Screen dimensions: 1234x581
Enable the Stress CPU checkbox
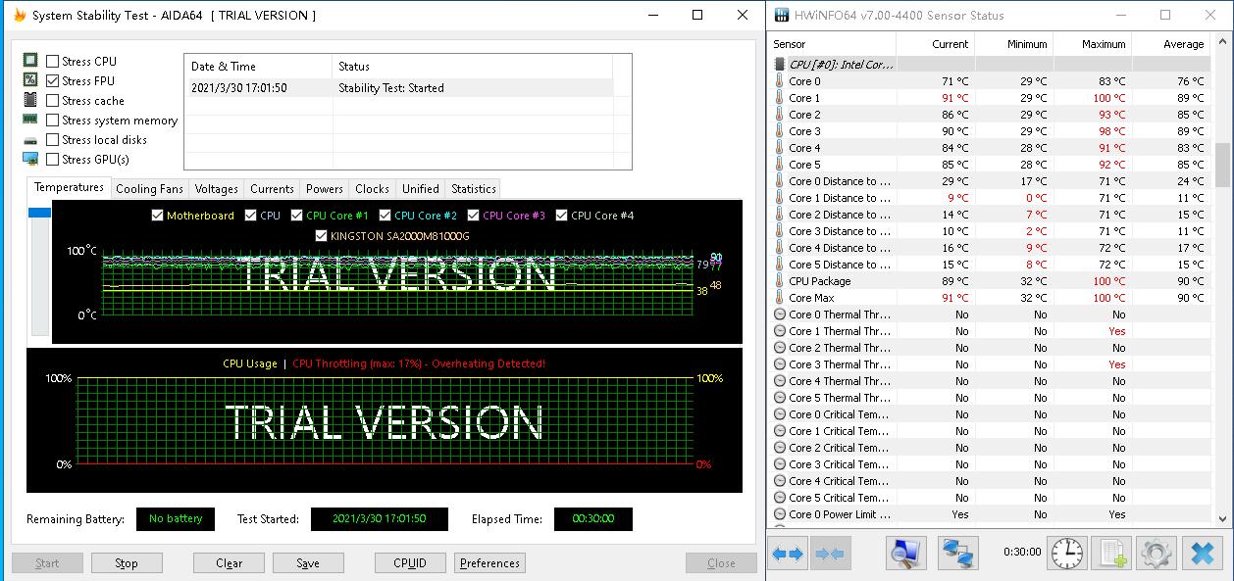coord(53,62)
